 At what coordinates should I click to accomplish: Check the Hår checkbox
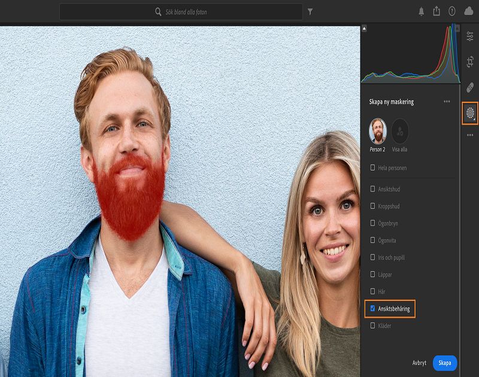pyautogui.click(x=372, y=291)
